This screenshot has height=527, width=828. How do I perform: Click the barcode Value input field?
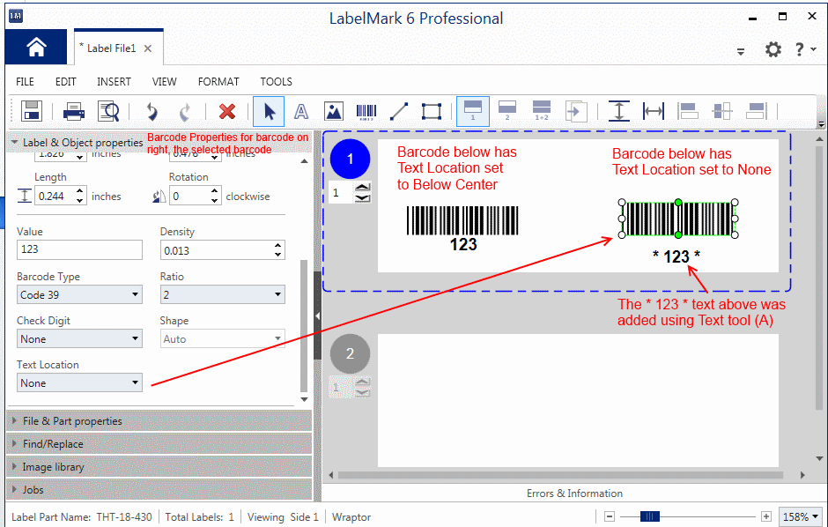point(79,249)
